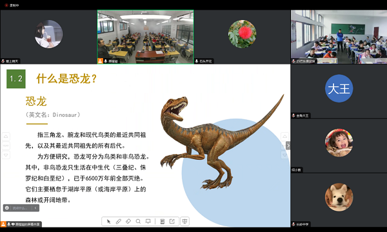Click the left middle page indicator box

point(6,146)
